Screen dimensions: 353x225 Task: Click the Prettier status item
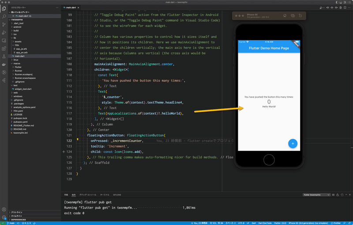coord(335,223)
